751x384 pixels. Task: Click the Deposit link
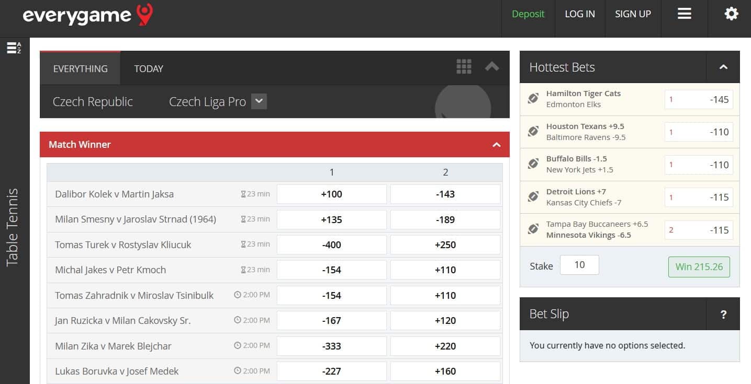[528, 14]
